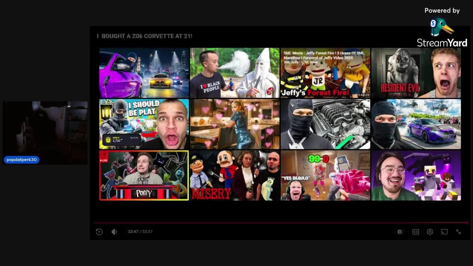Viewport: 473px width, 266px height.
Task: Open the Resident Evil video thumbnail
Action: click(416, 73)
